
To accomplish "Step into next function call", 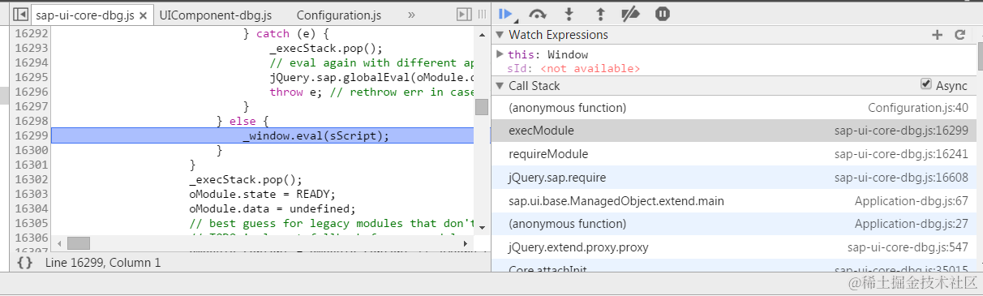I will [569, 14].
